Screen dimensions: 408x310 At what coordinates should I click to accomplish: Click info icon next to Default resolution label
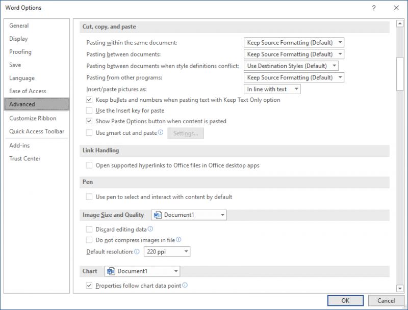coord(137,251)
